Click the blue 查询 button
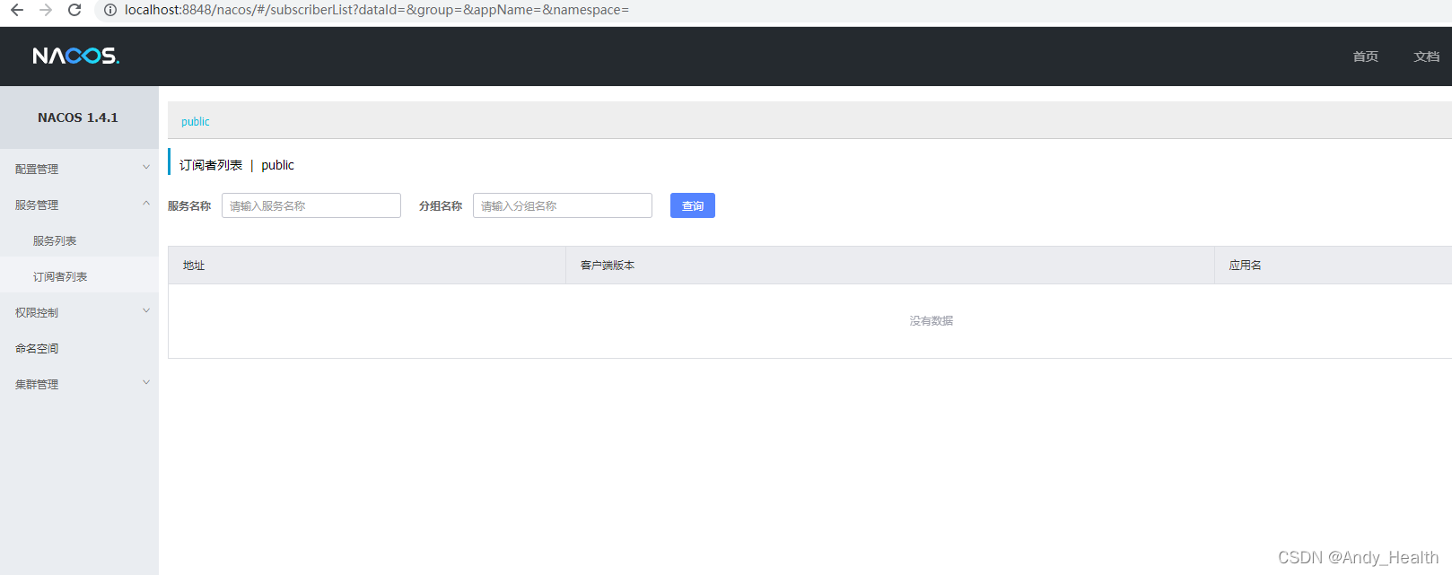The image size is (1452, 575). (693, 205)
